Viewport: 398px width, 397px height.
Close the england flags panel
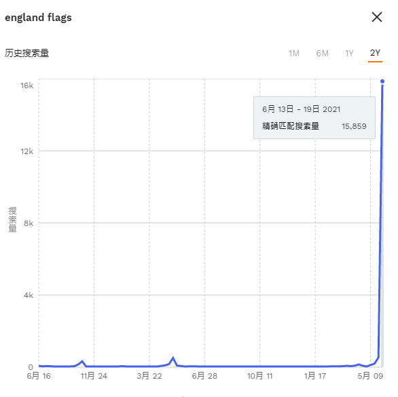(x=377, y=17)
